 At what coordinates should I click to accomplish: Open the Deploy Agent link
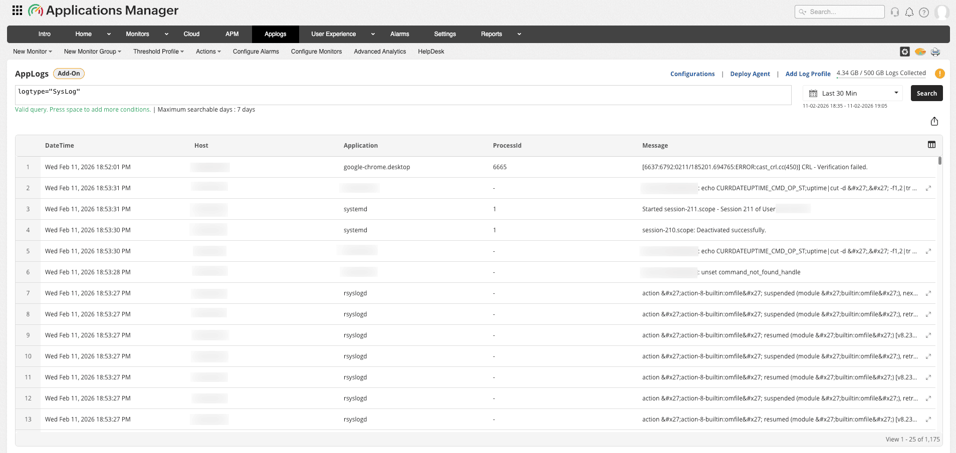click(x=750, y=74)
